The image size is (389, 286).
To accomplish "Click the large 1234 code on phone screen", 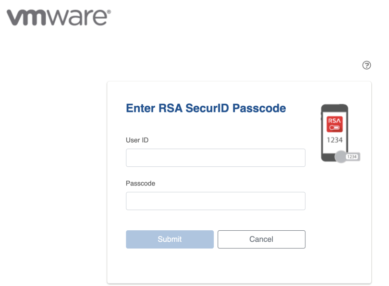I will [334, 140].
